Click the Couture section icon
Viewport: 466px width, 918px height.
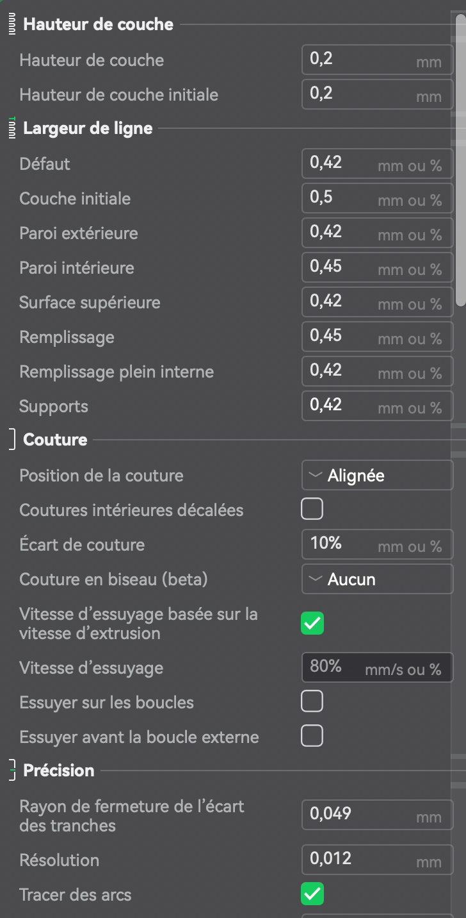[x=12, y=440]
